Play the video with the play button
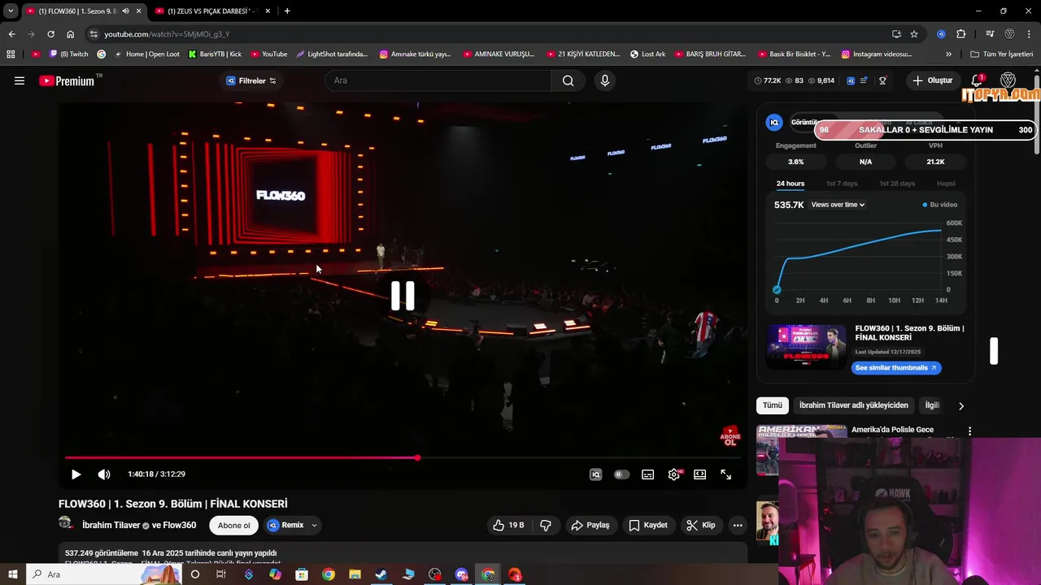The height and width of the screenshot is (585, 1041). click(76, 474)
